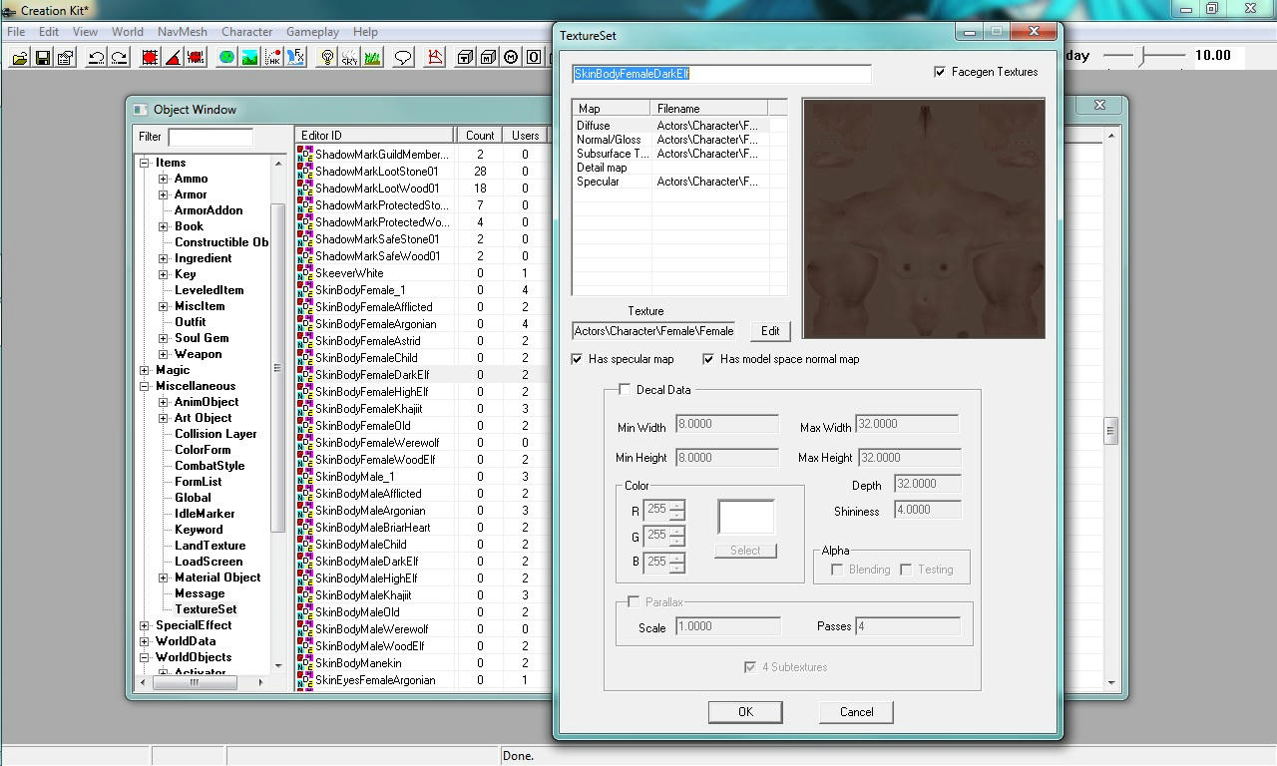
Task: Click the Save floppy disk icon
Action: click(x=42, y=58)
